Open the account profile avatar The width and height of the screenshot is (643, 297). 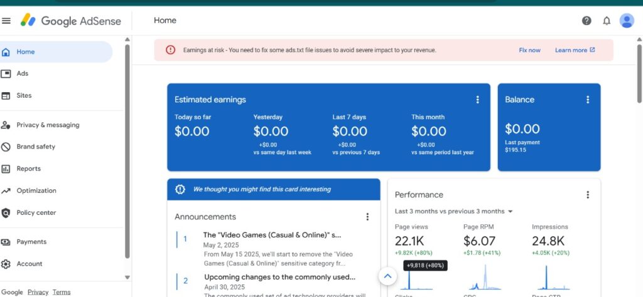[627, 21]
